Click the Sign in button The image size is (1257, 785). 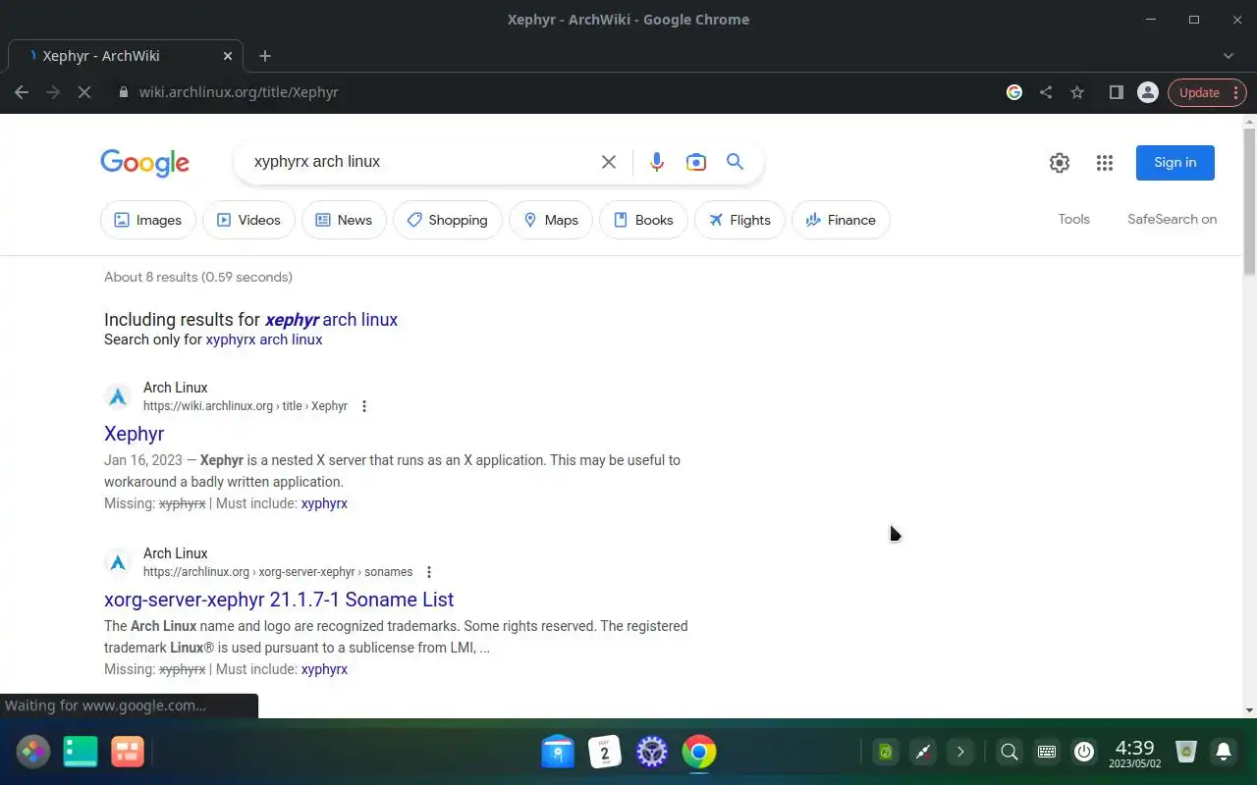point(1175,163)
